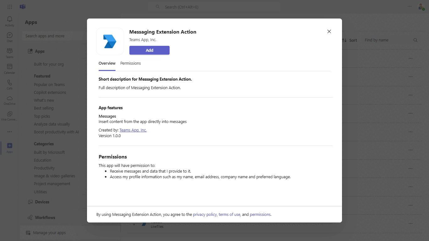
Task: Close the app details dialog
Action: [x=329, y=31]
